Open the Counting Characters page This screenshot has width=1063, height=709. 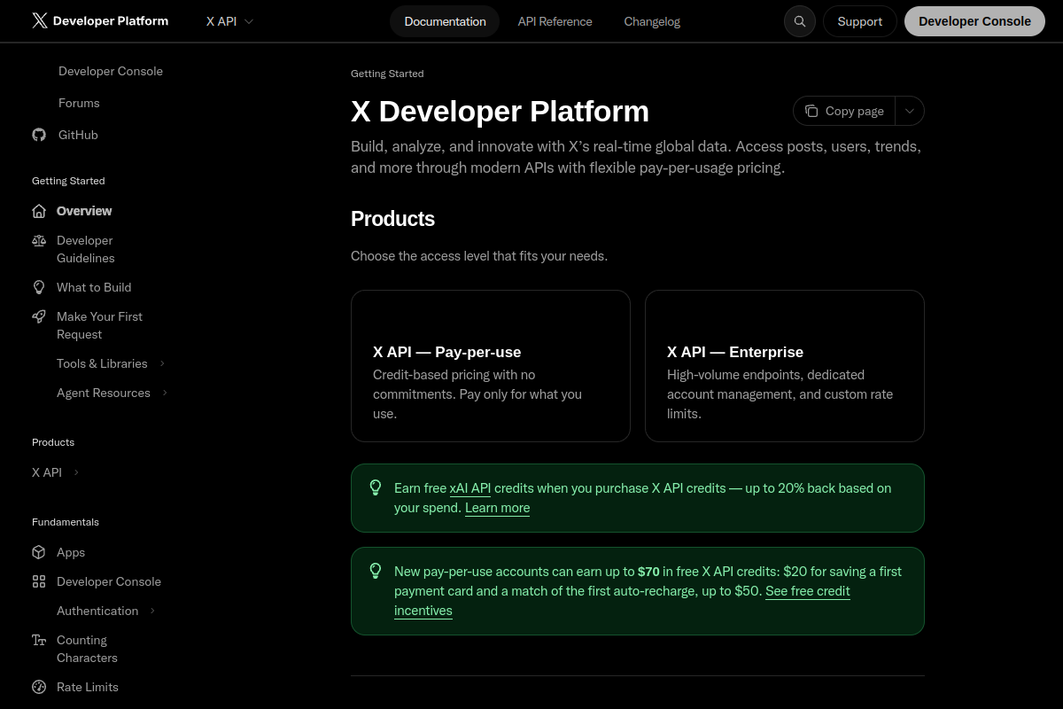click(87, 649)
